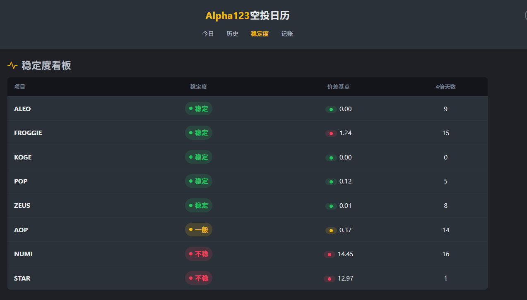Click green indicator pill in ALEO's 价差基点 cell

tap(331, 110)
